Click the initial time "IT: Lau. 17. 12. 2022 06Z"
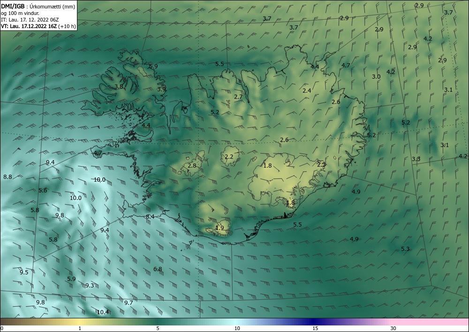 tap(30, 20)
